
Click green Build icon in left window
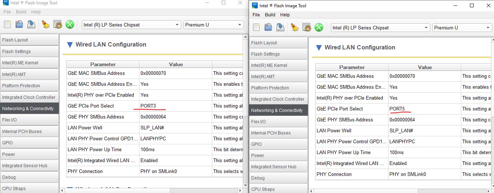[70, 25]
